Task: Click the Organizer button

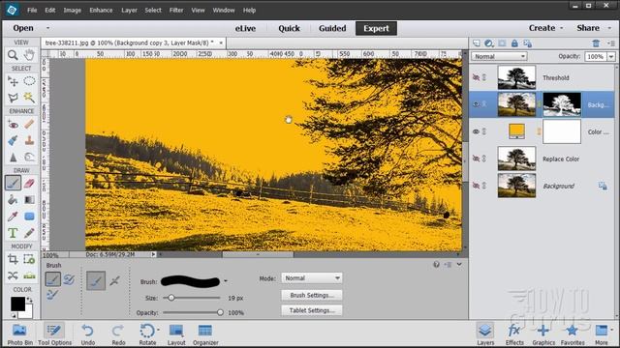Action: click(x=205, y=333)
